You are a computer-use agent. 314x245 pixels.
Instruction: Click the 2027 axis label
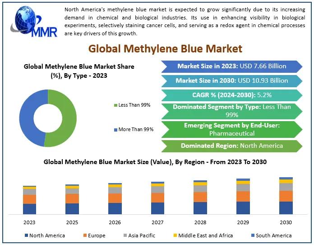click(157, 222)
